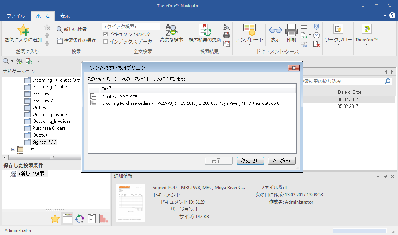Pin the 追加情報 pane with the pushpin

[x=386, y=176]
